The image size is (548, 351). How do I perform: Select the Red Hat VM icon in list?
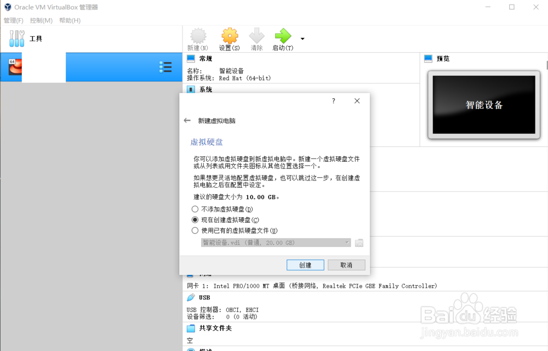tap(15, 67)
